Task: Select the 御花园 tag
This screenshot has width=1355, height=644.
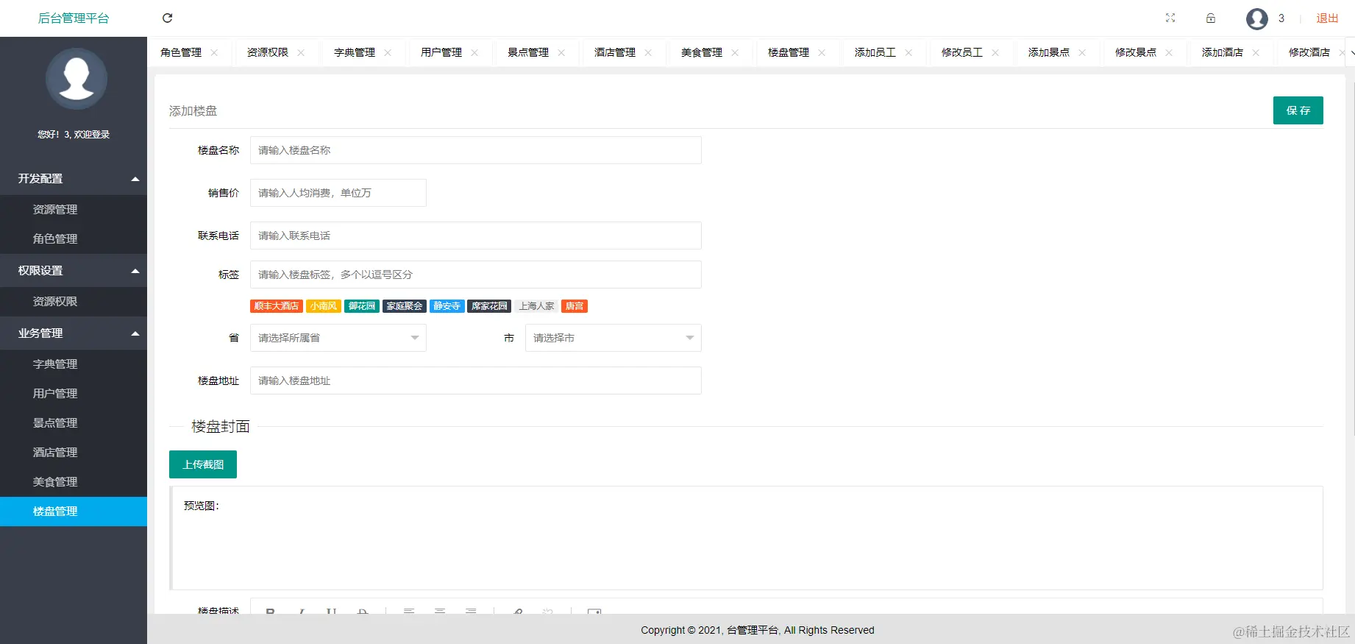Action: (x=362, y=306)
